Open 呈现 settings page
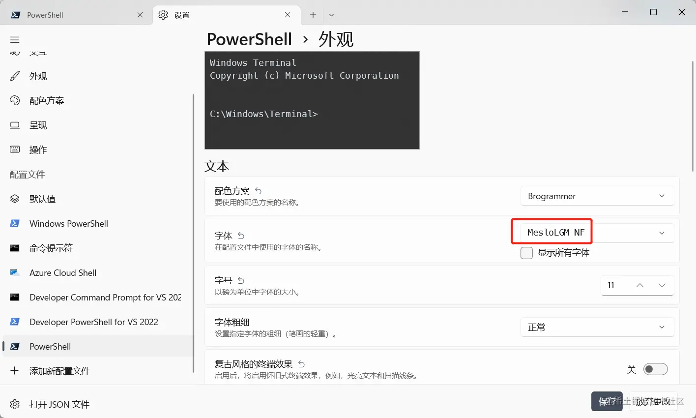 point(98,125)
